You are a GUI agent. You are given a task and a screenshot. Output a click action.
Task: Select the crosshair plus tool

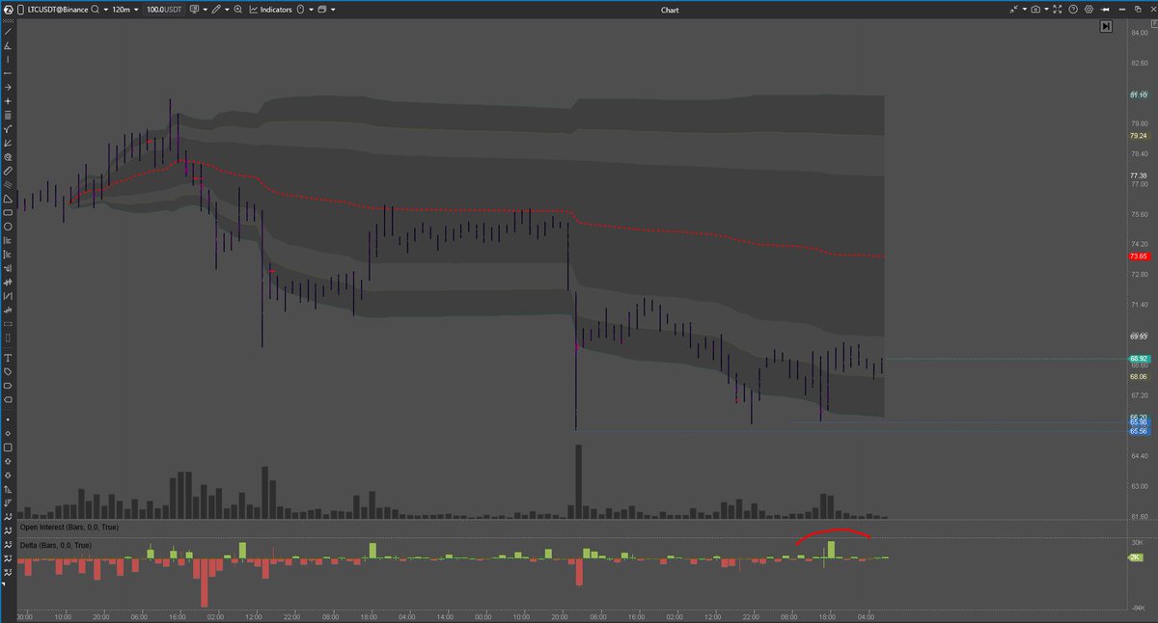pyautogui.click(x=8, y=101)
